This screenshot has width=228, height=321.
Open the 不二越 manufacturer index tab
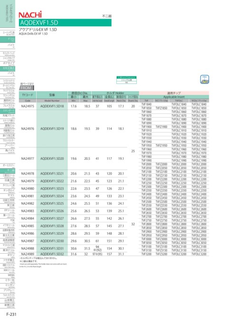(x=8, y=171)
